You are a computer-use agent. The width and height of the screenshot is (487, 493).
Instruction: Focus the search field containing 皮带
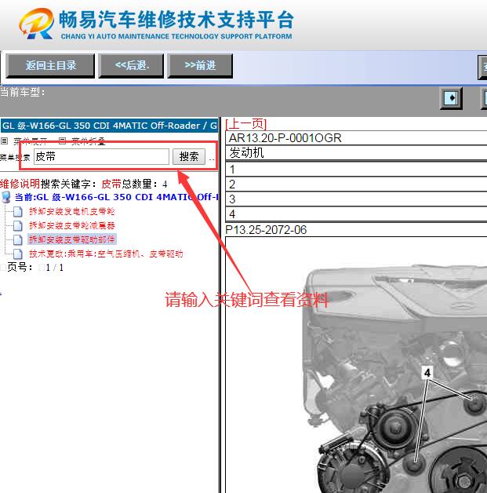[101, 156]
